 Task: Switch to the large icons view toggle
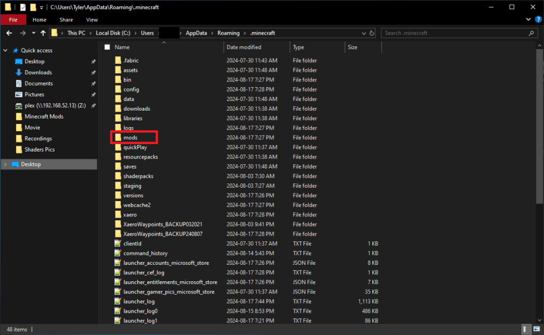click(535, 329)
